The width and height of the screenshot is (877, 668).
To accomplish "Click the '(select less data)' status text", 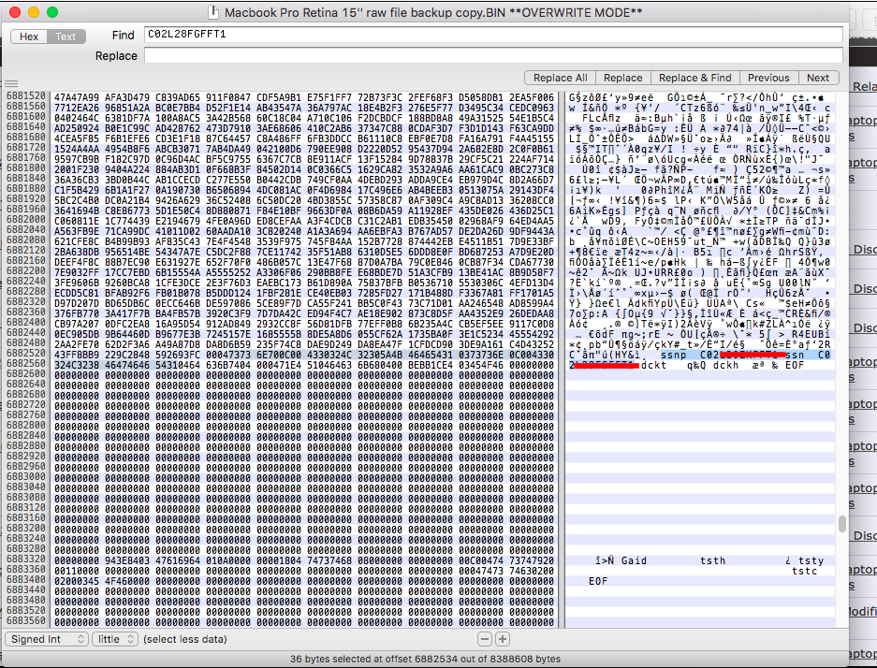I will [185, 639].
